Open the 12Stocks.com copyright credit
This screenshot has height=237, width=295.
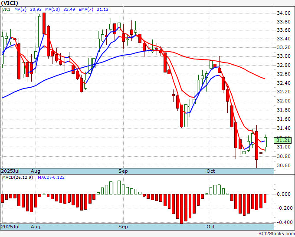[277, 234]
